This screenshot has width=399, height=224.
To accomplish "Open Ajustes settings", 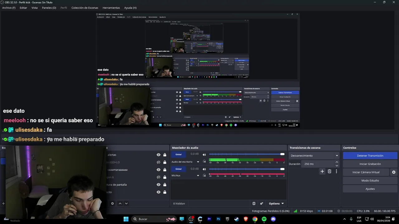I will coord(370,189).
